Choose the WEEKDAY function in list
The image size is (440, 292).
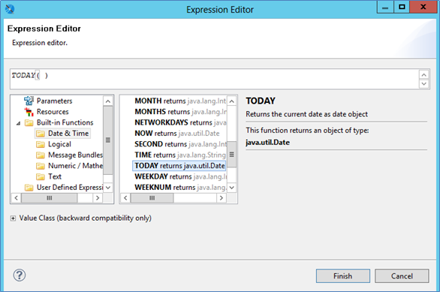pyautogui.click(x=180, y=176)
